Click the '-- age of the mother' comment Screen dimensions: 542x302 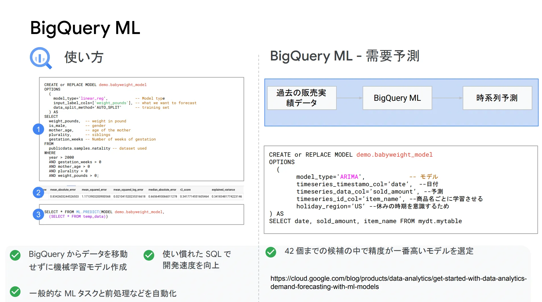(x=108, y=130)
